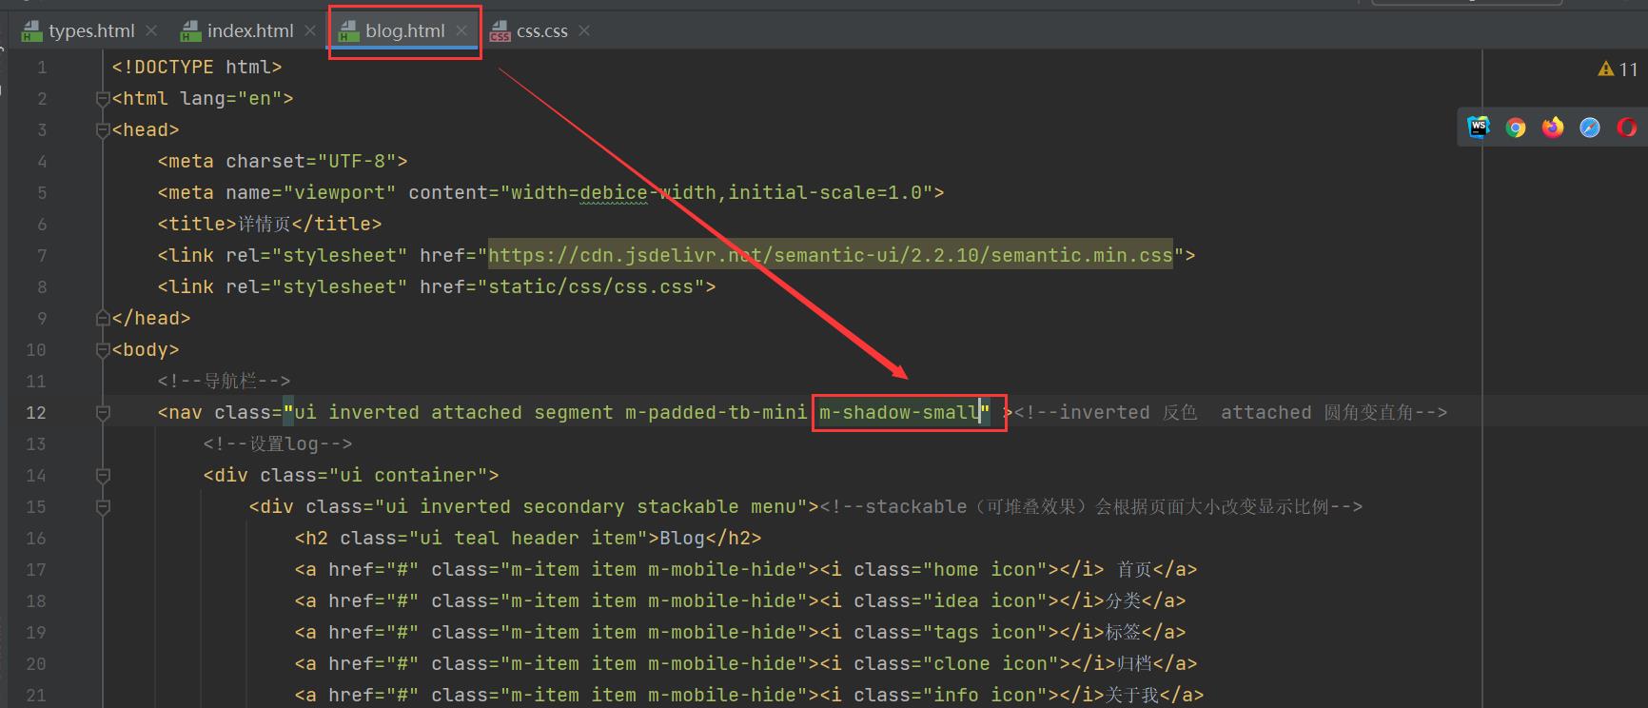
Task: Click the 设置log comment on line 13
Action: (x=278, y=444)
